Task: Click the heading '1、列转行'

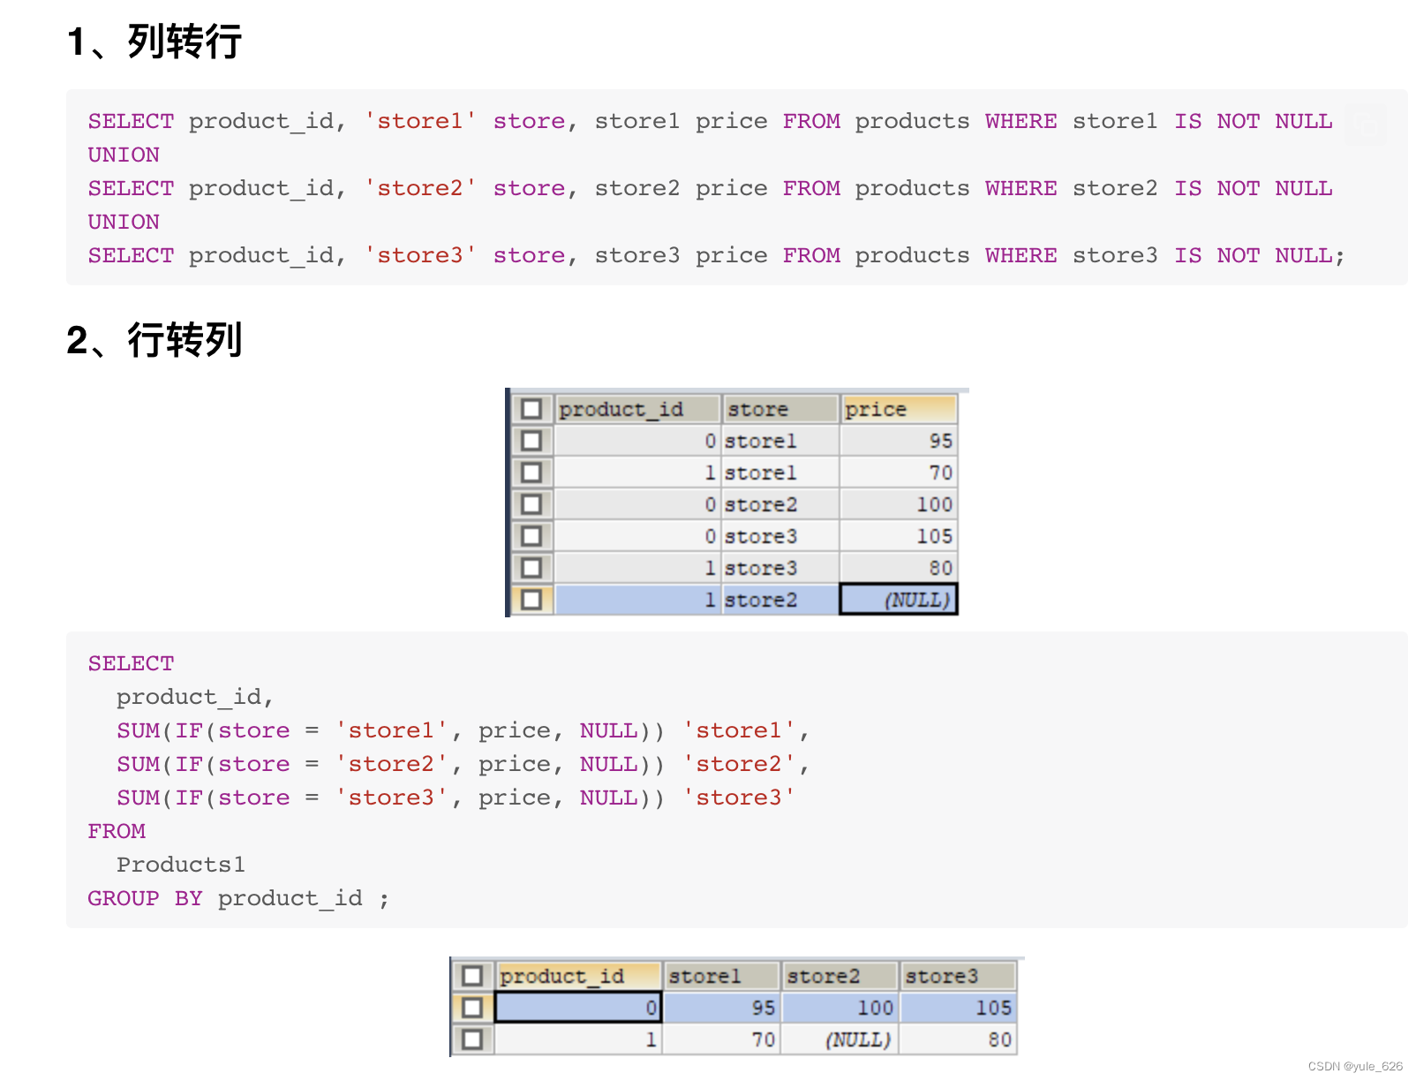Action: (x=154, y=42)
